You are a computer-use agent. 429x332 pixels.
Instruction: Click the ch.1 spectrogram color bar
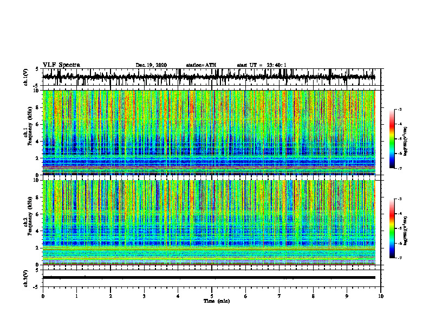point(392,139)
